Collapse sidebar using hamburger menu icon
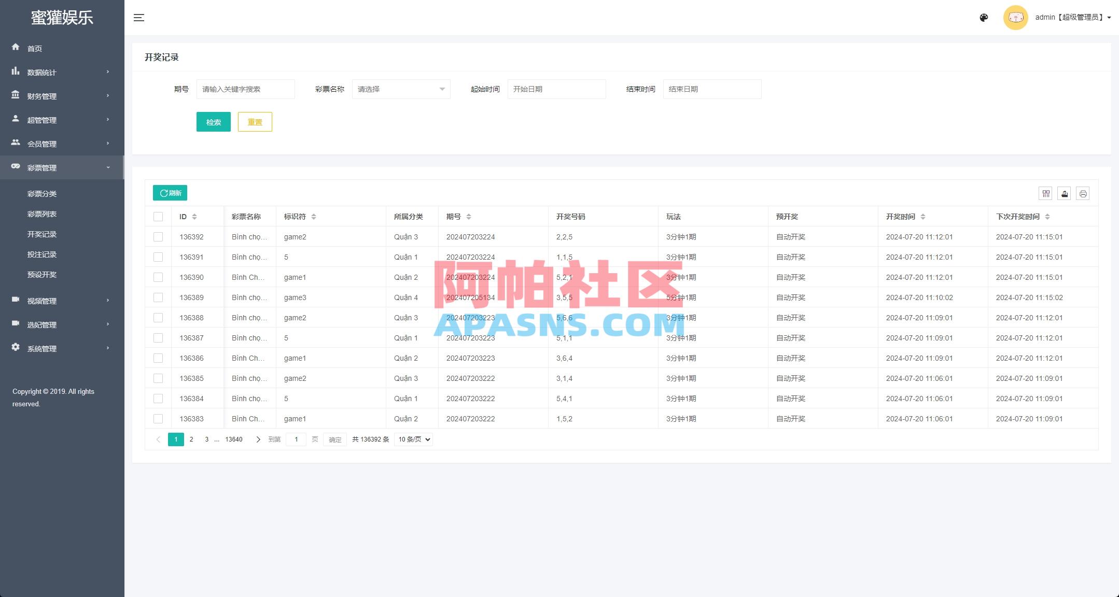 tap(138, 17)
